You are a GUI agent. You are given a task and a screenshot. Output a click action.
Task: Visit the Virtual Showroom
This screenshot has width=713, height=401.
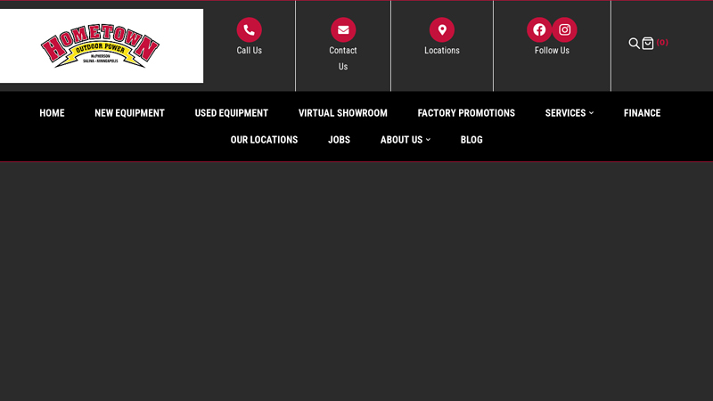point(342,113)
